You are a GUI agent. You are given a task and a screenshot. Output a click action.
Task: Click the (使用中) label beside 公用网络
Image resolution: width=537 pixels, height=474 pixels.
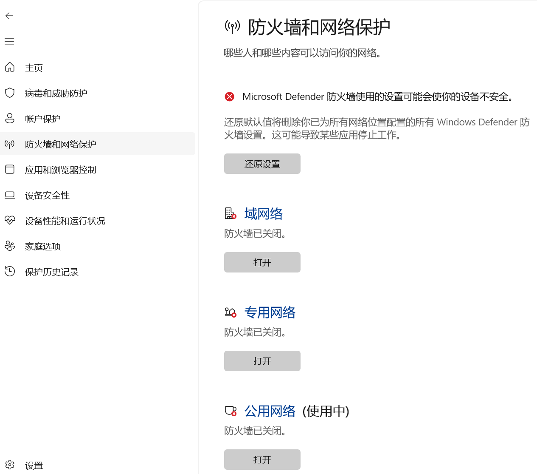[326, 411]
